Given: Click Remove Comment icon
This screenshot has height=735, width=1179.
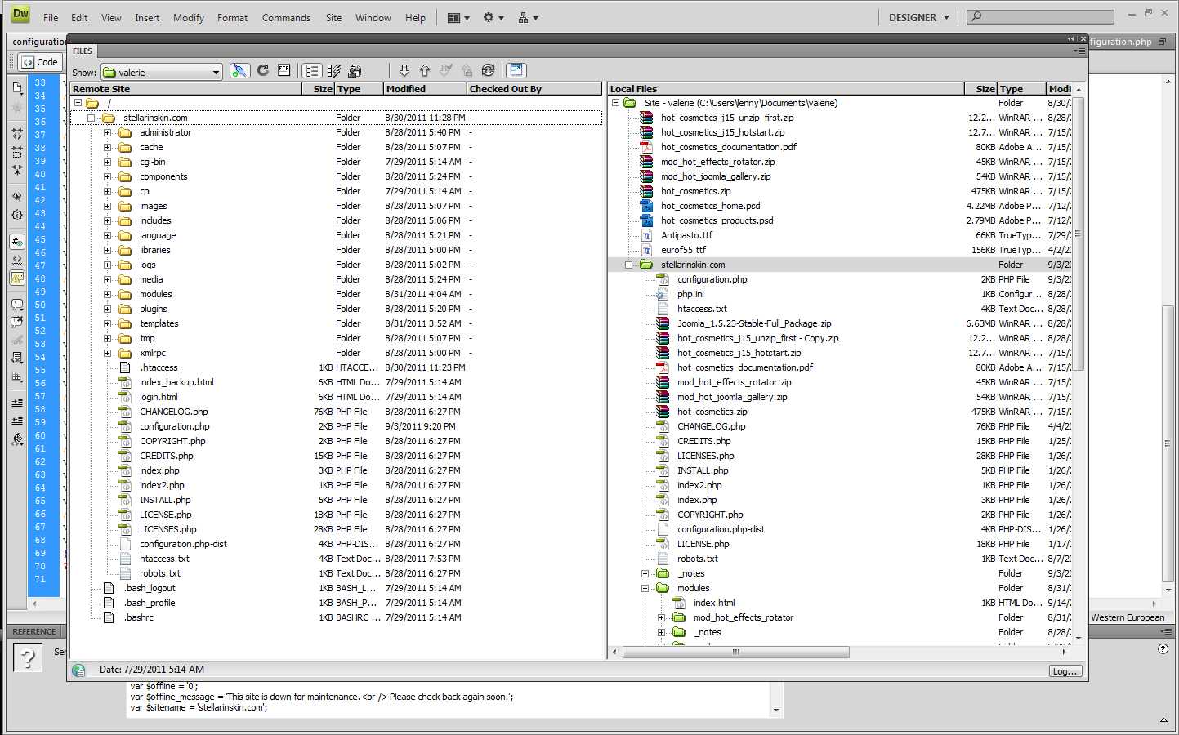Looking at the screenshot, I should [17, 322].
